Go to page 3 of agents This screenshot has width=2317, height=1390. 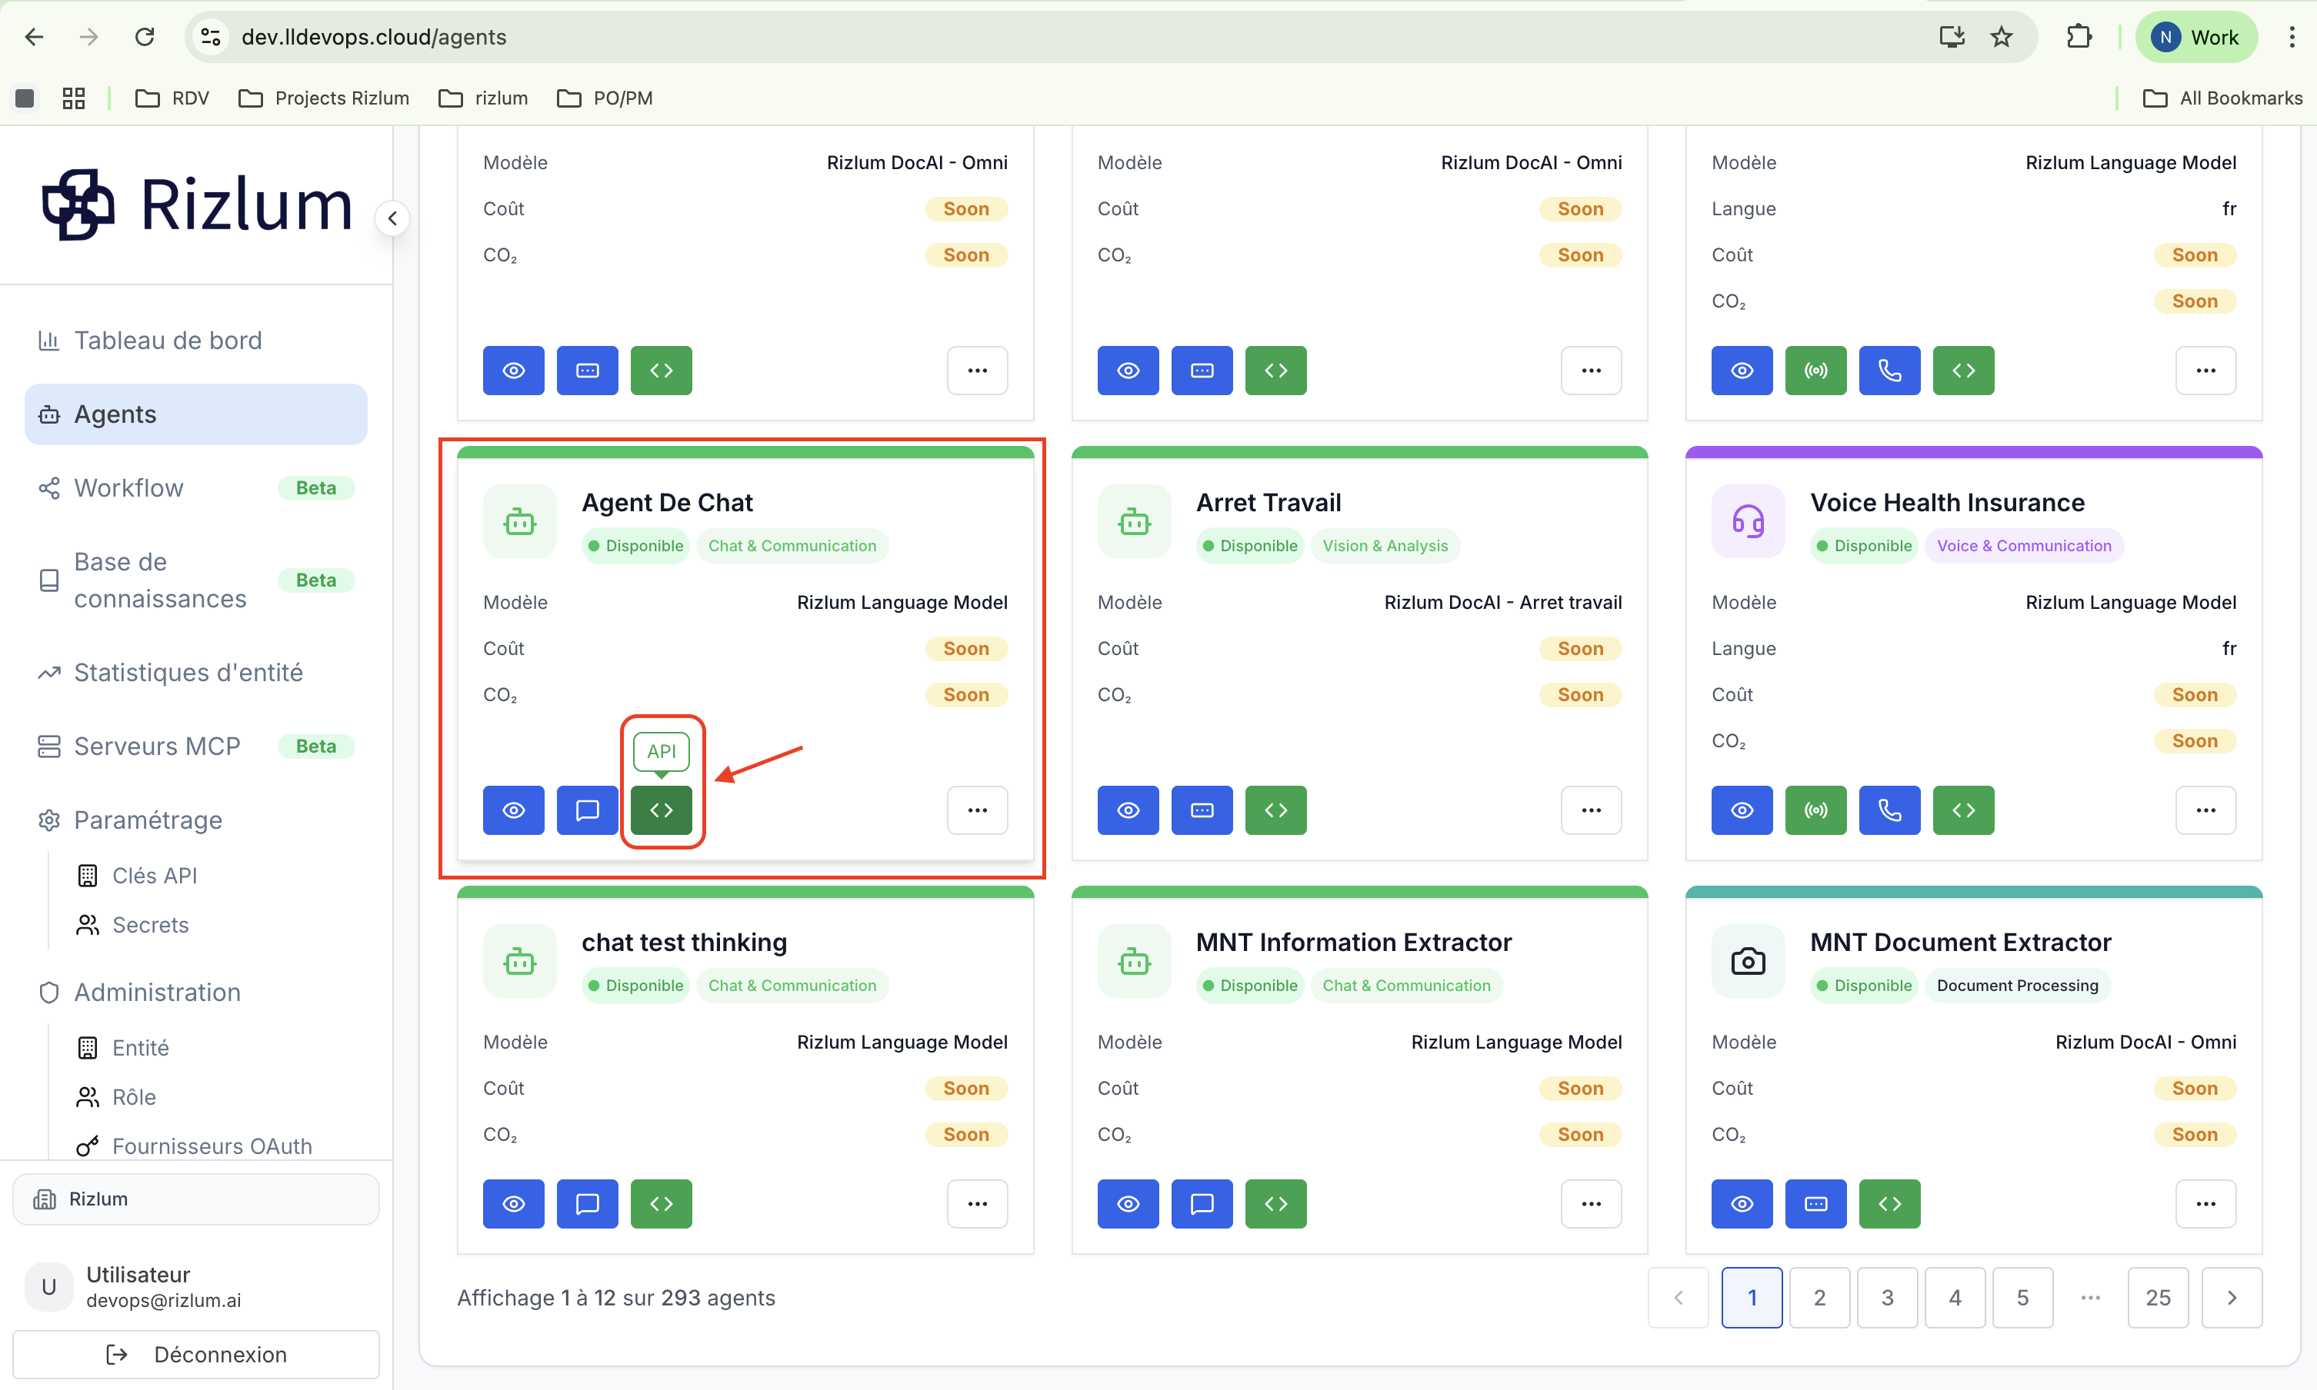1887,1297
